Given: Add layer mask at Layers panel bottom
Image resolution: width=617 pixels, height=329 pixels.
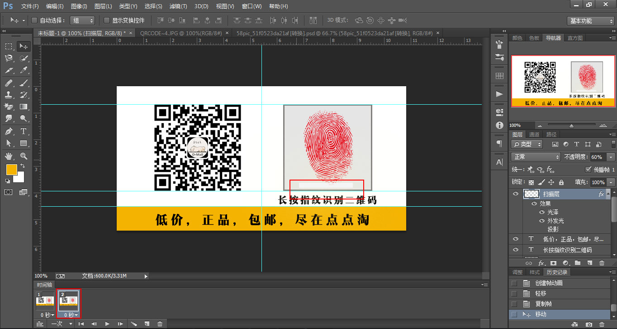Looking at the screenshot, I should tap(553, 263).
